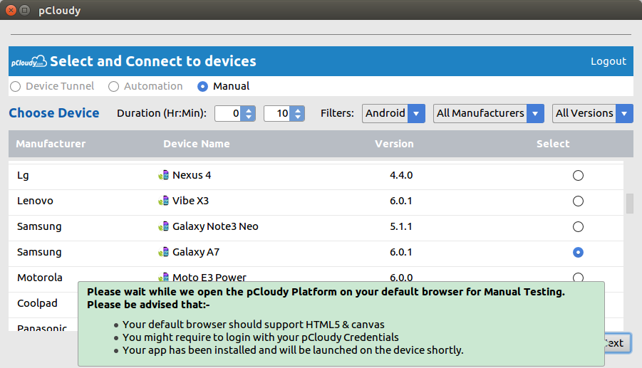Click the Device Name column header
Image resolution: width=642 pixels, height=368 pixels.
click(x=197, y=144)
